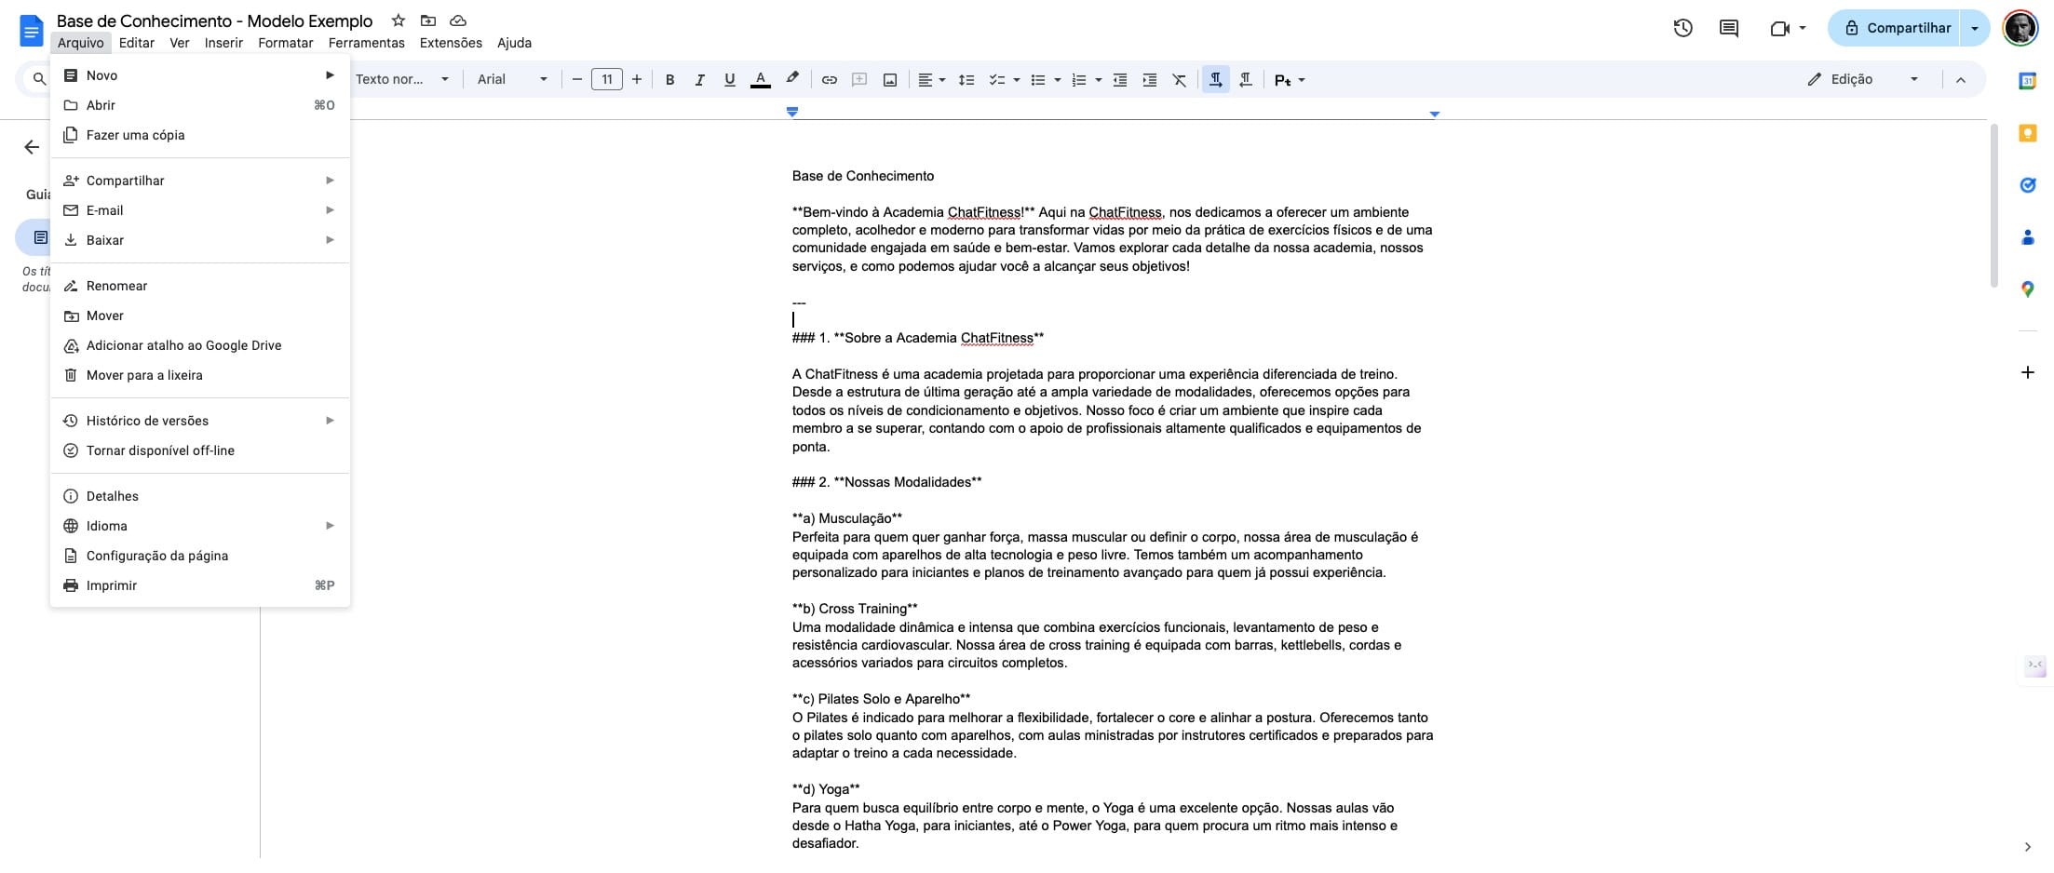Open Google Tasks side panel icon
The height and width of the screenshot is (873, 2054).
[2027, 185]
